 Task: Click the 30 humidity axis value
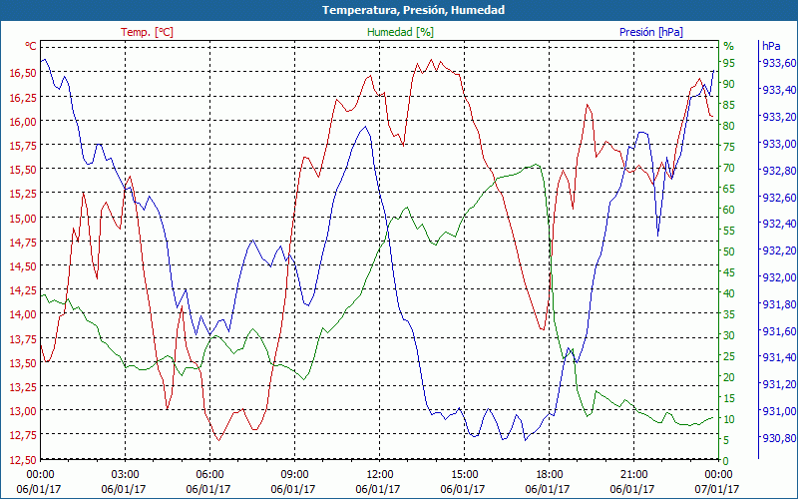(729, 335)
